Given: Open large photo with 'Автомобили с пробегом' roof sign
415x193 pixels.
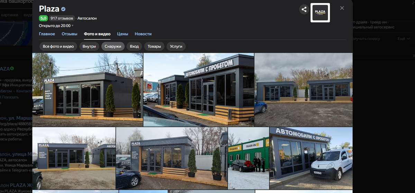Looking at the screenshot, I should (x=199, y=90).
